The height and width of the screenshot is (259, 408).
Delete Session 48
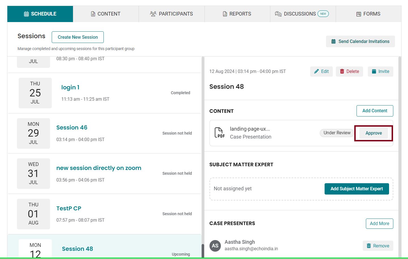click(x=349, y=72)
